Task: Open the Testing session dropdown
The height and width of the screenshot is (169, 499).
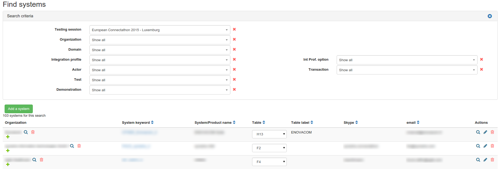Action: [160, 30]
